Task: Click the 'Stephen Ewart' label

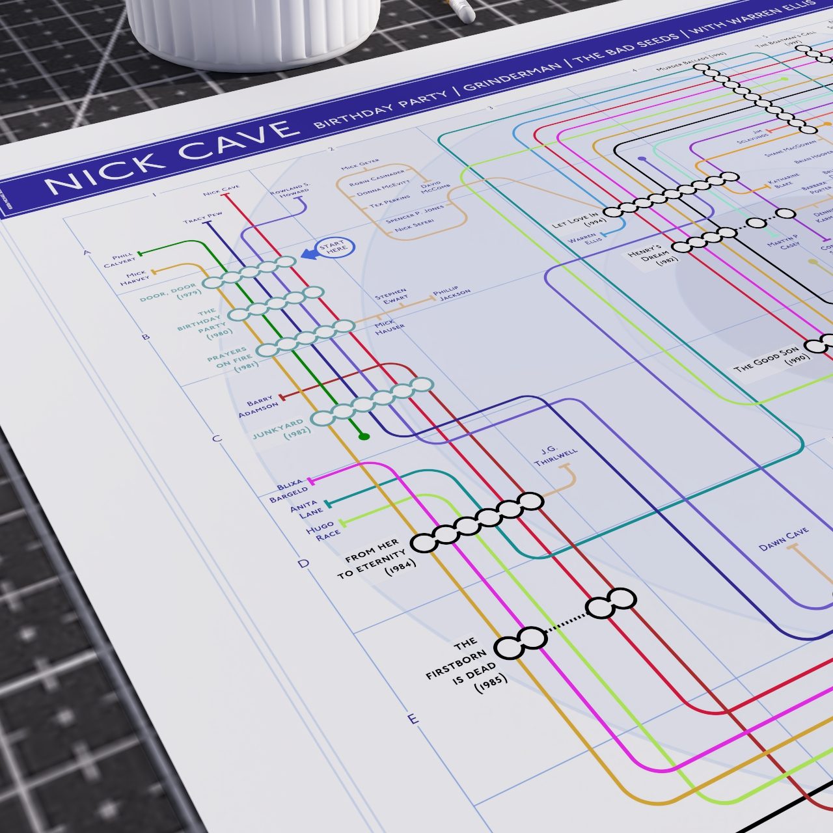Action: click(391, 295)
